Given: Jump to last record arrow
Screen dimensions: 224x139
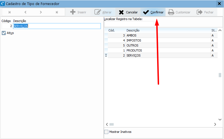Looking at the screenshot, I should click(x=57, y=12).
